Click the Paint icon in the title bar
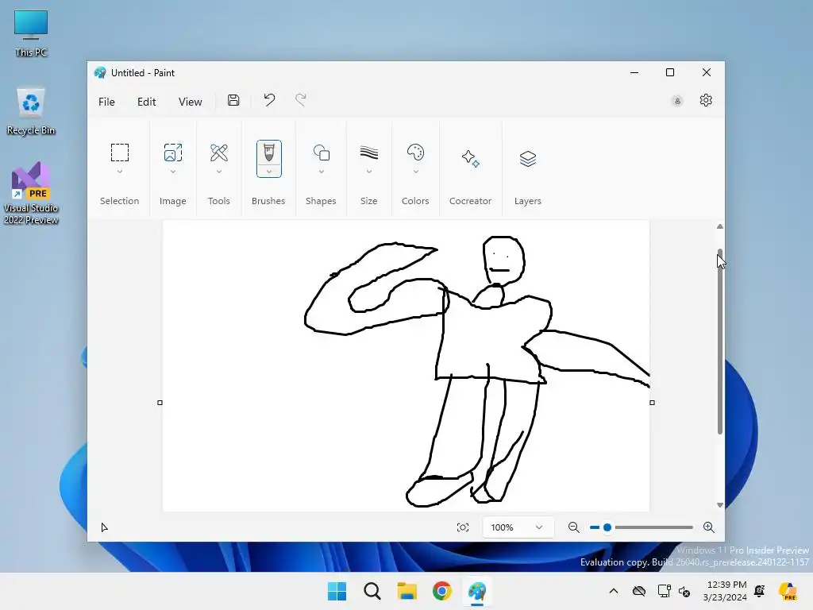813x610 pixels. click(x=100, y=72)
